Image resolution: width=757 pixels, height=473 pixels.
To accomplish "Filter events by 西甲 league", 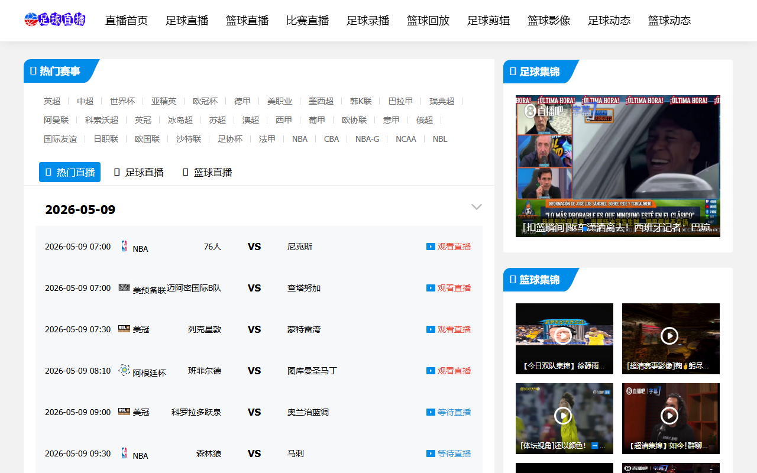I will point(284,120).
